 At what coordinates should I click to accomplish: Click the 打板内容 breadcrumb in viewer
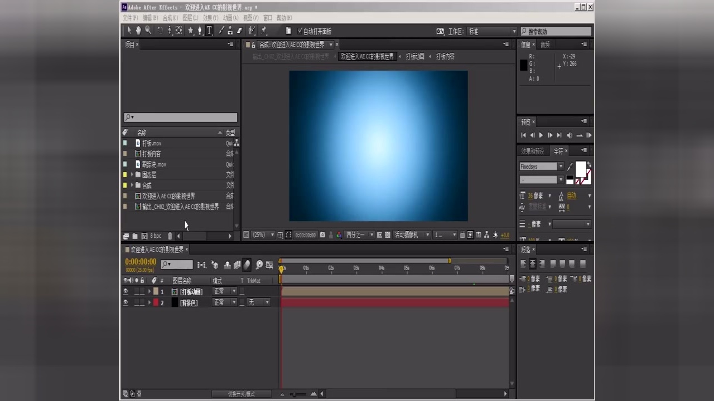click(x=445, y=56)
